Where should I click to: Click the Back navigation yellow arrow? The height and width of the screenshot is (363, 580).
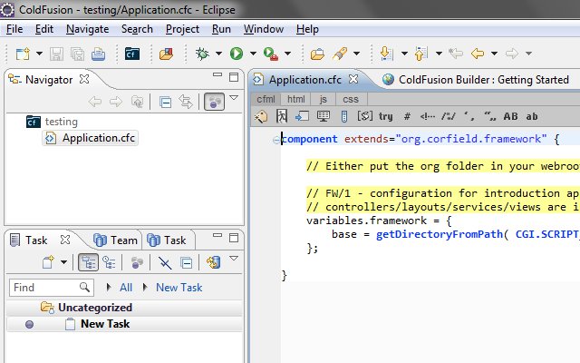point(478,54)
